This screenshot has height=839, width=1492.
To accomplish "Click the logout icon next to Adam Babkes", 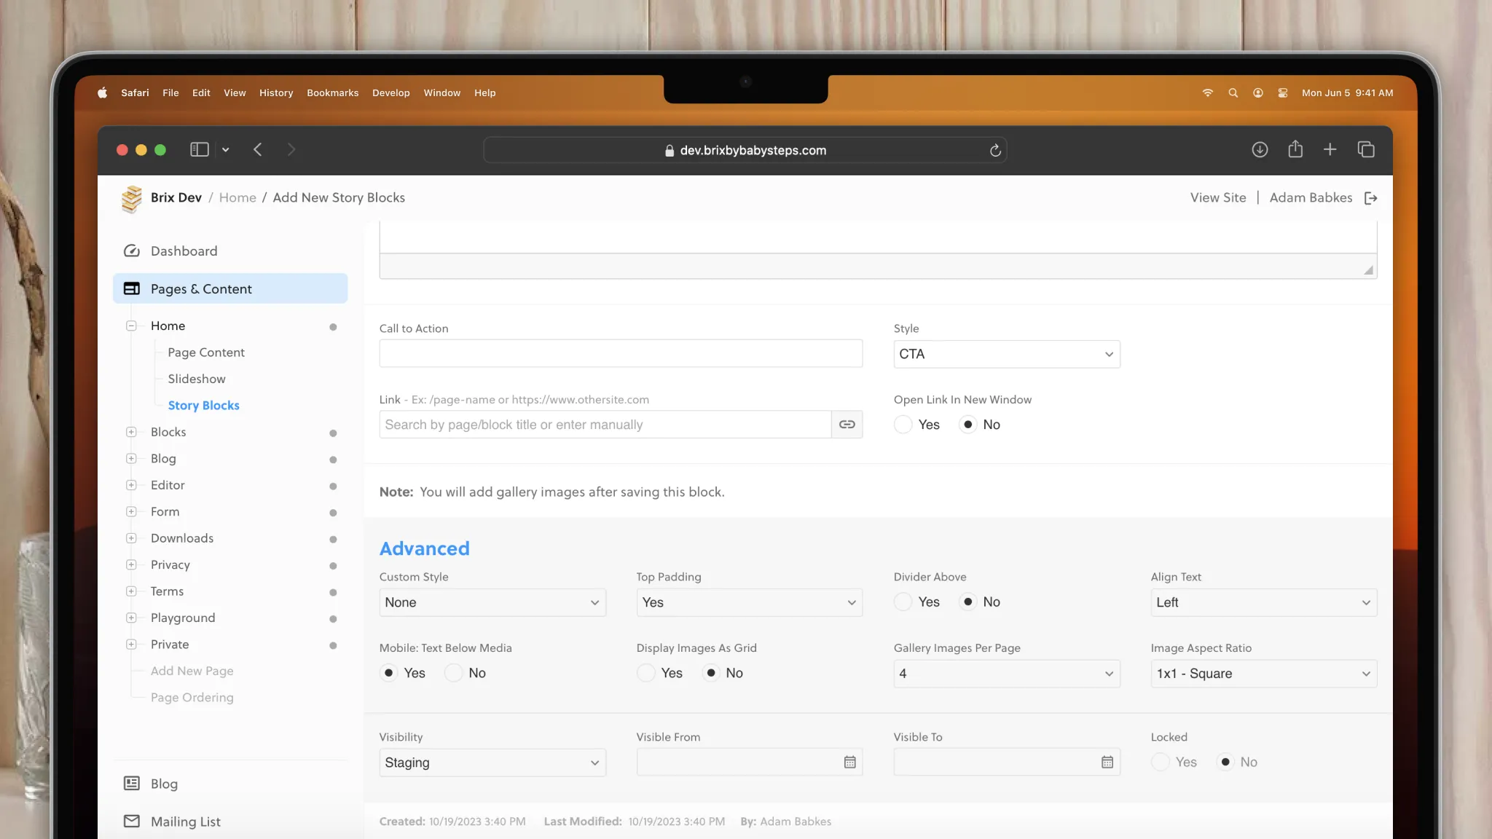I will 1370,198.
